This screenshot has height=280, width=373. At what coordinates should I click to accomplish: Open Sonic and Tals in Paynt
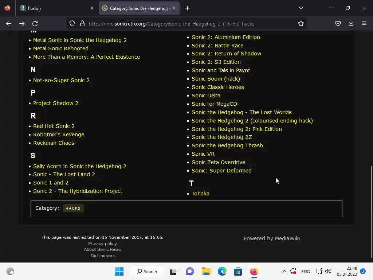click(221, 70)
